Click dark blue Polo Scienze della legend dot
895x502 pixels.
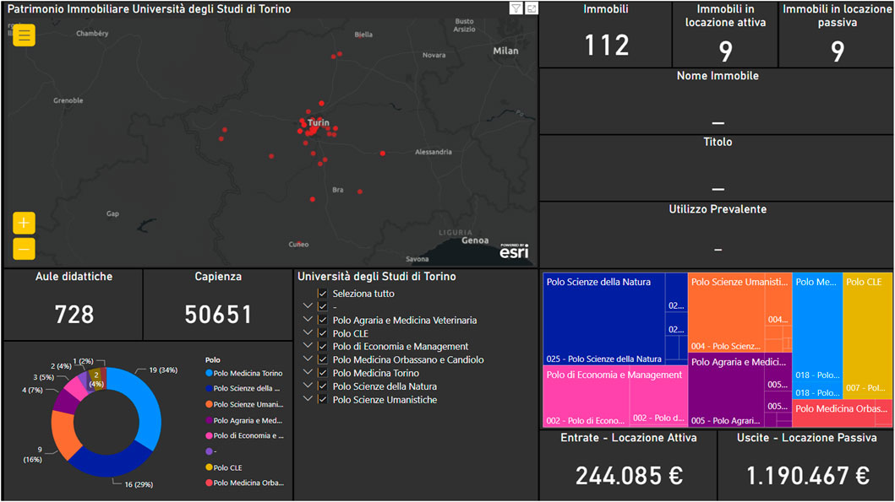209,389
